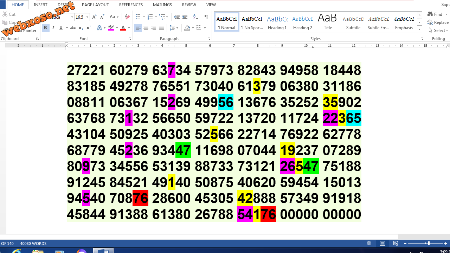The height and width of the screenshot is (253, 450).
Task: Toggle Align Left paragraph alignment
Action: [x=138, y=28]
